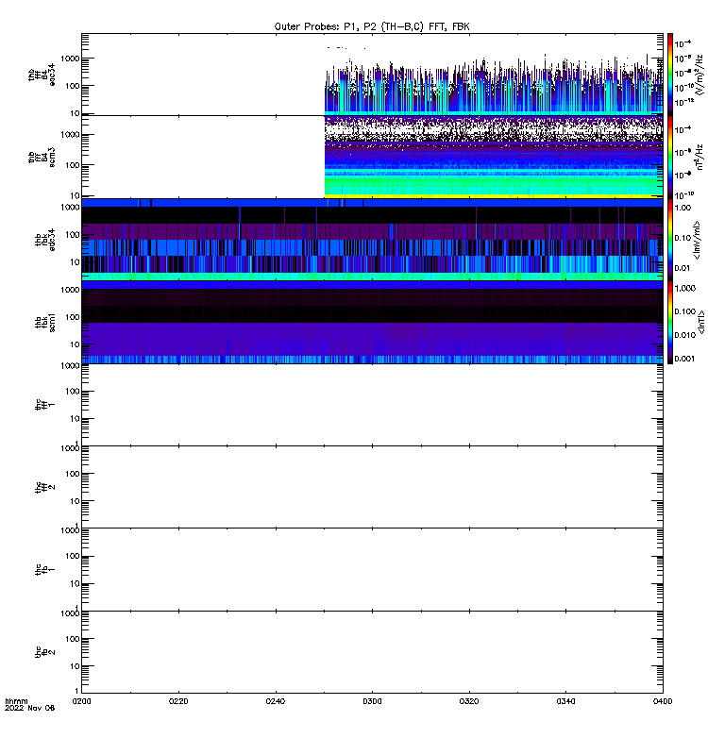Select the thb fbk scm1 filter bank panel
Viewport: 708px width, 755px height.
click(x=372, y=322)
